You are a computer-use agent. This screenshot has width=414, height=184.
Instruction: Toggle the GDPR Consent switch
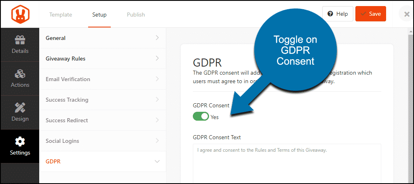click(201, 116)
